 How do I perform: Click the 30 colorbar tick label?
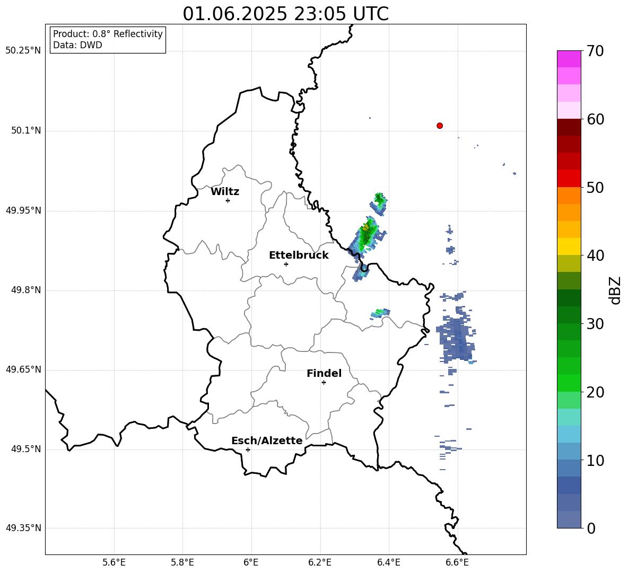[x=595, y=324]
